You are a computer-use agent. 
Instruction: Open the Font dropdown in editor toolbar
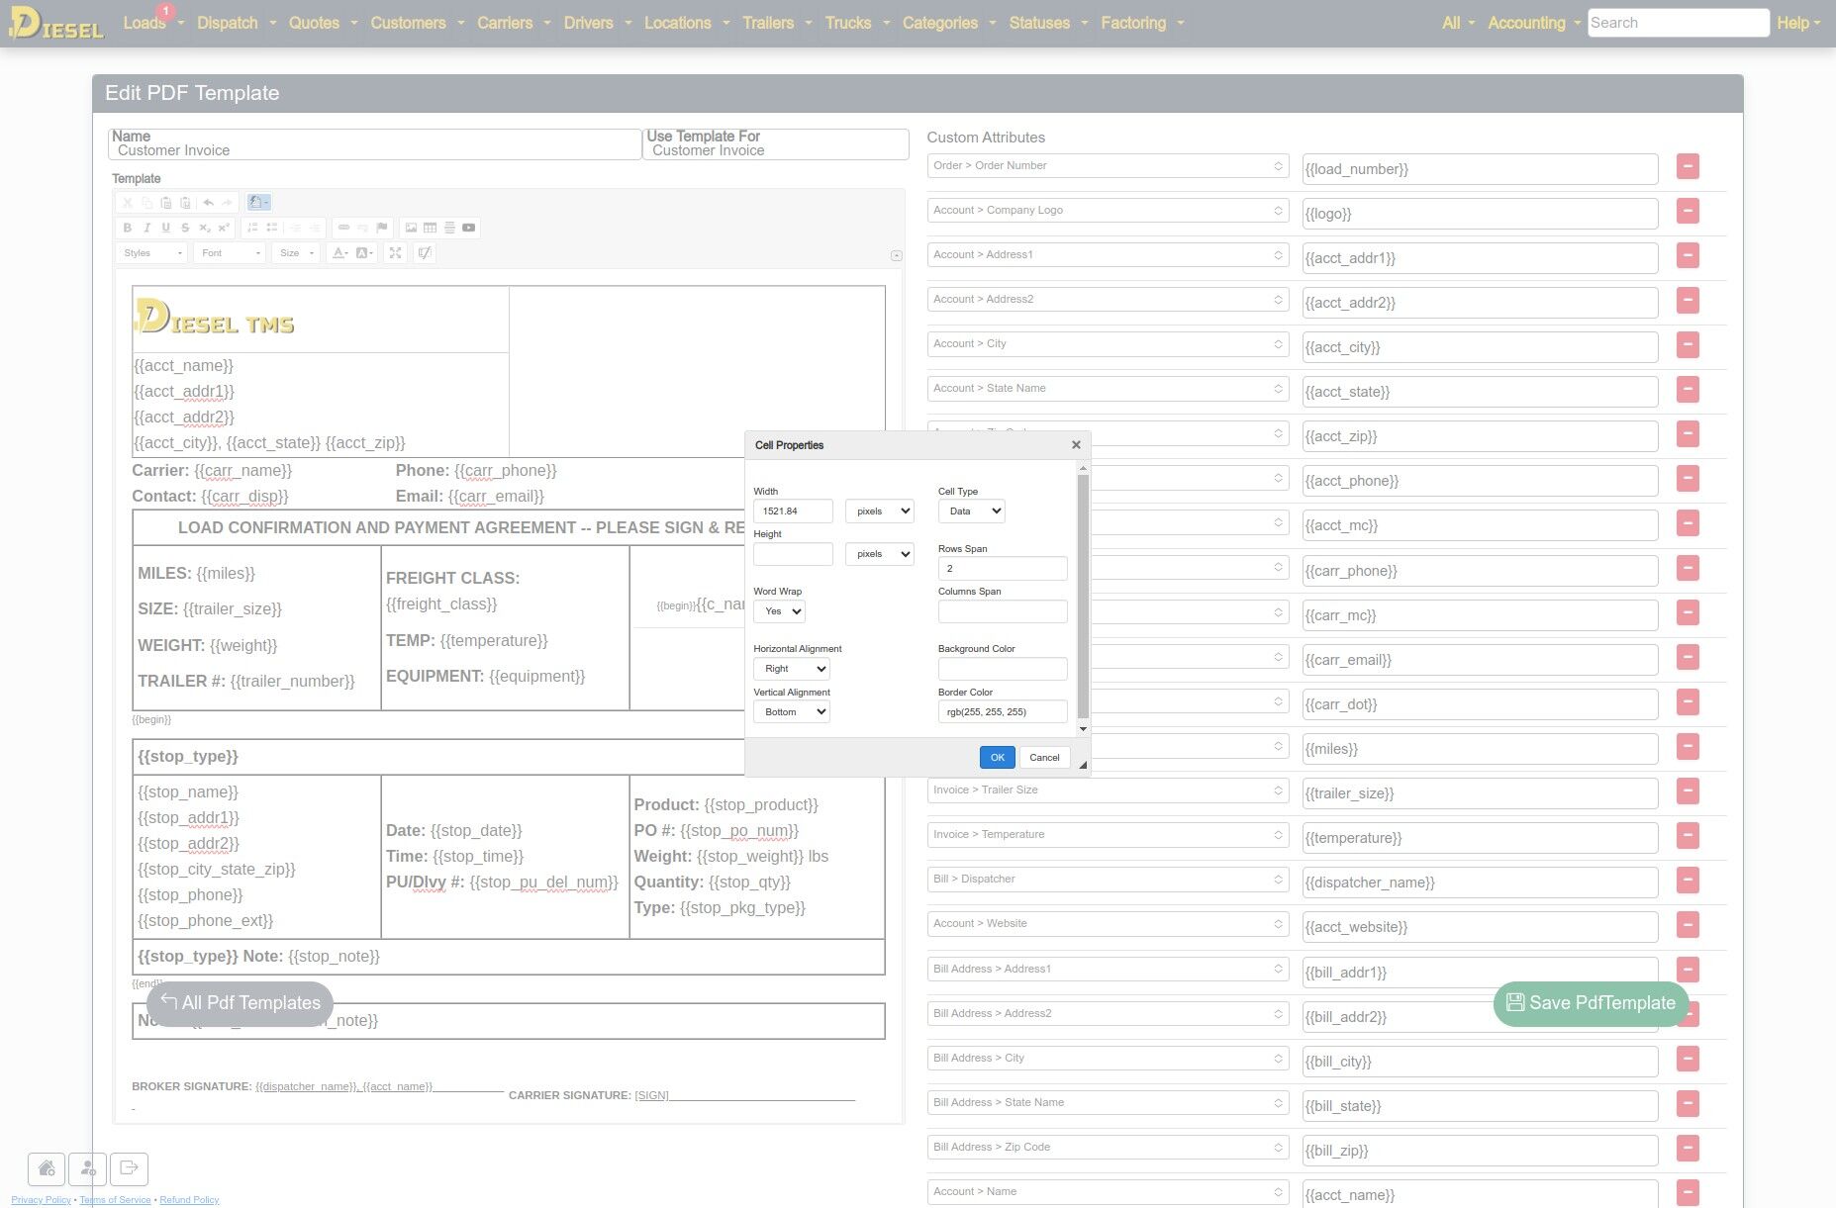tap(231, 253)
